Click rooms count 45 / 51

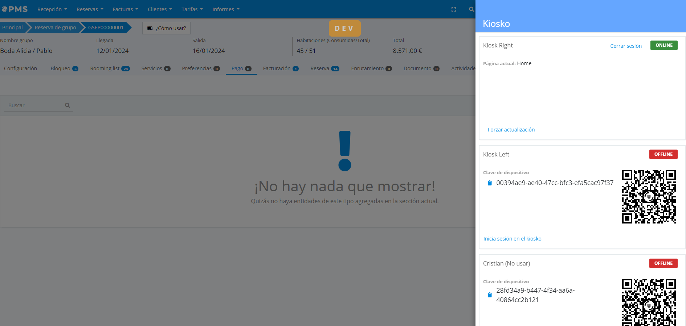point(306,51)
